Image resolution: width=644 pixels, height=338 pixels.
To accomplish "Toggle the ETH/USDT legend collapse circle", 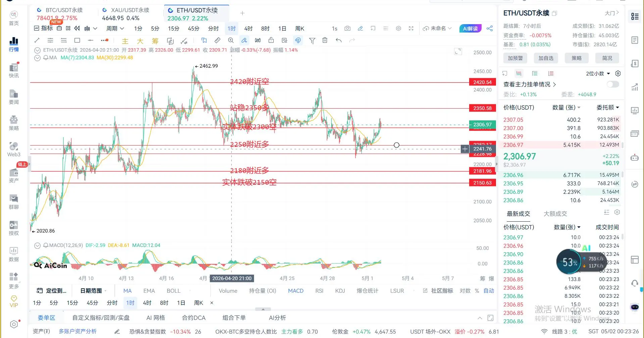I will point(38,50).
